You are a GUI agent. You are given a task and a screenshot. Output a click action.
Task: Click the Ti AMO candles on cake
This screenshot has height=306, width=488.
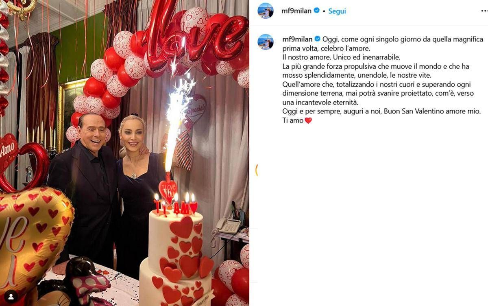tap(176, 205)
